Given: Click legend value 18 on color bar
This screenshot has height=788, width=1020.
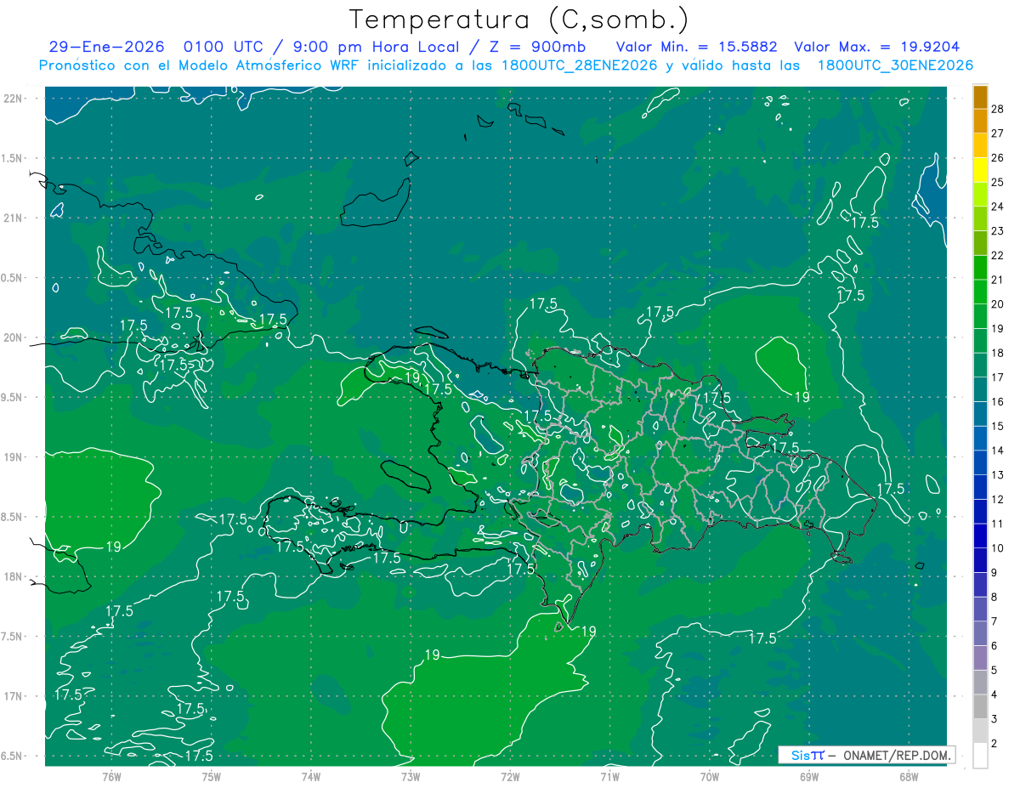Looking at the screenshot, I should (998, 353).
